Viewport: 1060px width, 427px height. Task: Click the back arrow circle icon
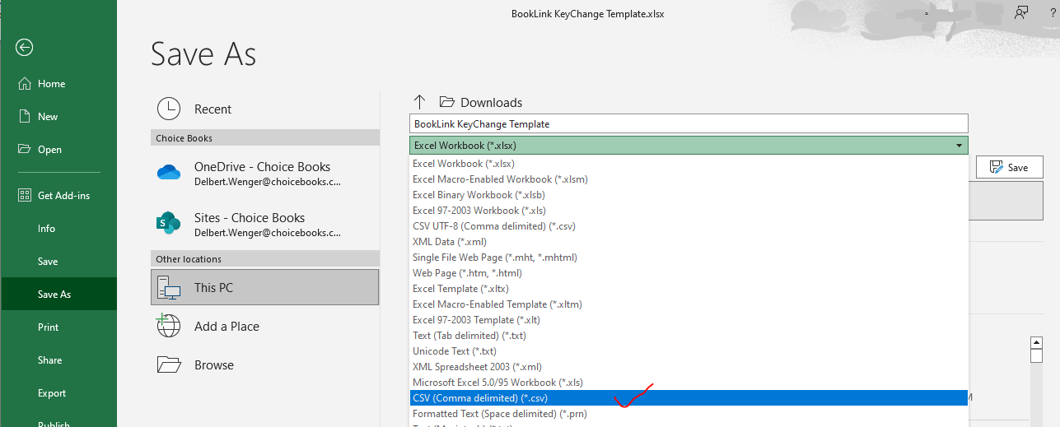(25, 47)
